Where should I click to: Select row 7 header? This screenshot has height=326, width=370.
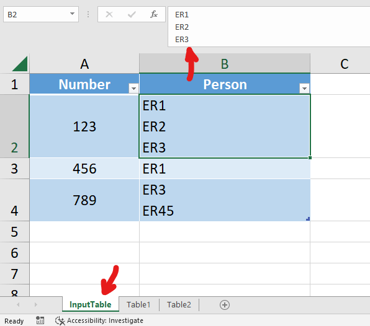14,274
